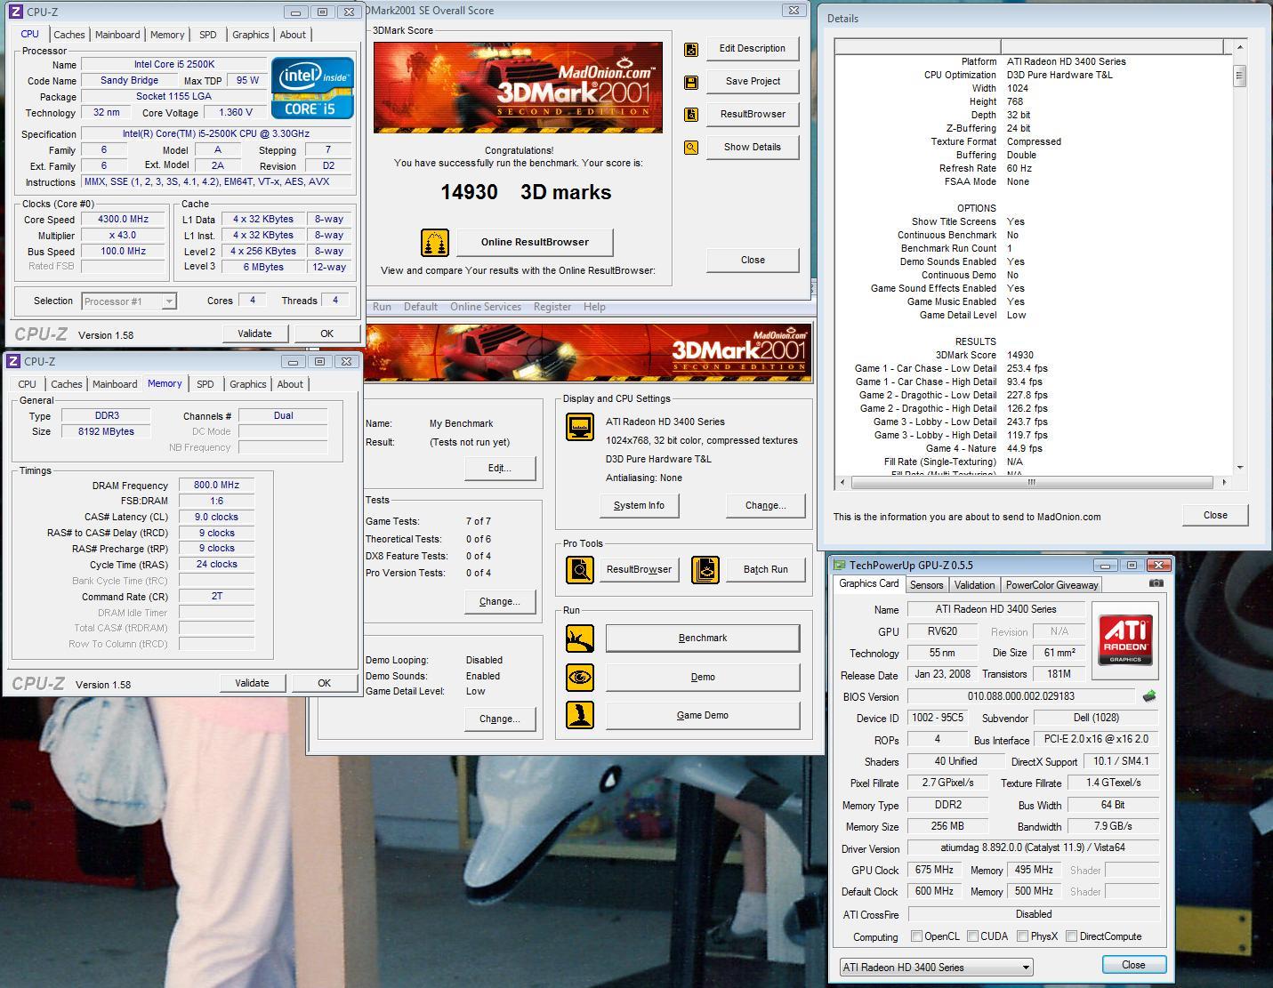
Task: Click the ATI Radeon logo in GPU-Z
Action: pyautogui.click(x=1126, y=639)
